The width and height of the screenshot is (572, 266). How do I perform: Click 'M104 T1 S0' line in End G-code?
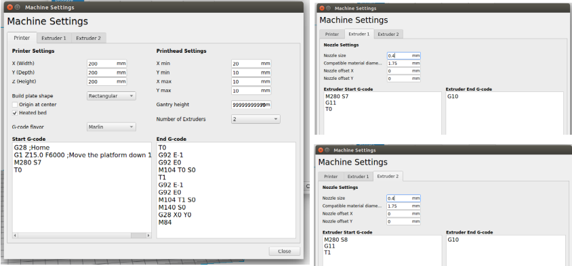[177, 200]
